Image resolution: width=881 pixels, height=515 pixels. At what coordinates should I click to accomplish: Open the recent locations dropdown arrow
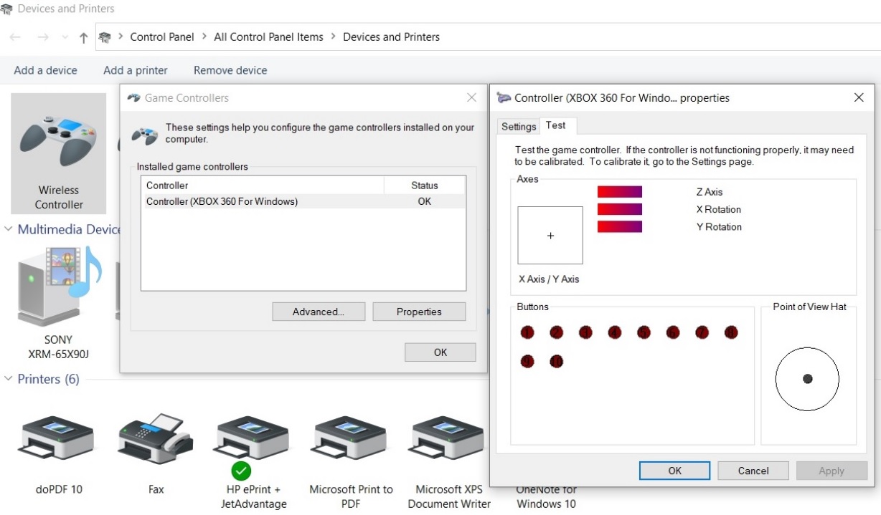(65, 38)
